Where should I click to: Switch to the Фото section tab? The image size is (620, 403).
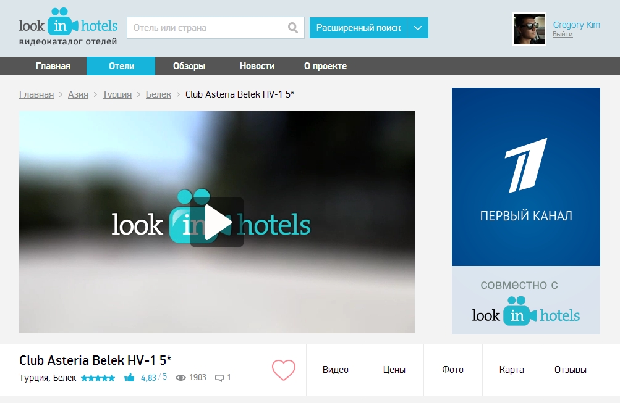pyautogui.click(x=452, y=370)
